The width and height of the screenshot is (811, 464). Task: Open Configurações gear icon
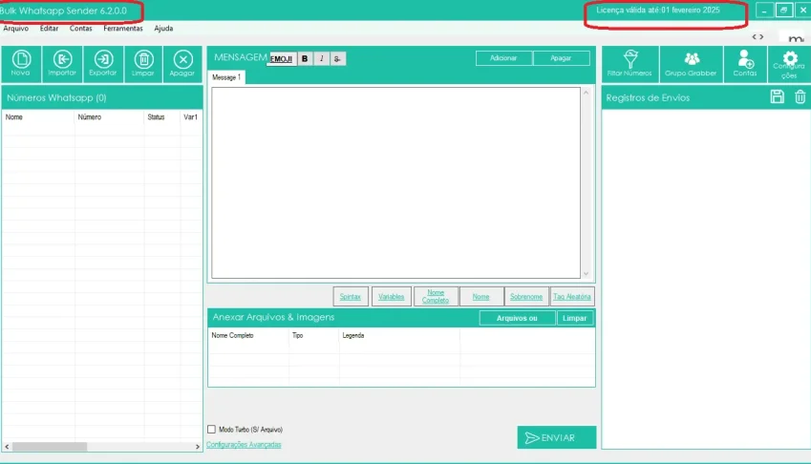coord(789,64)
